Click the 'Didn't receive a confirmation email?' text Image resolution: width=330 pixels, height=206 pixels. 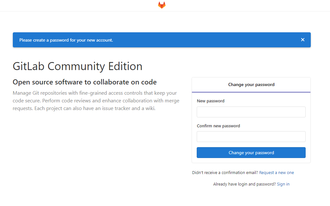(x=225, y=173)
